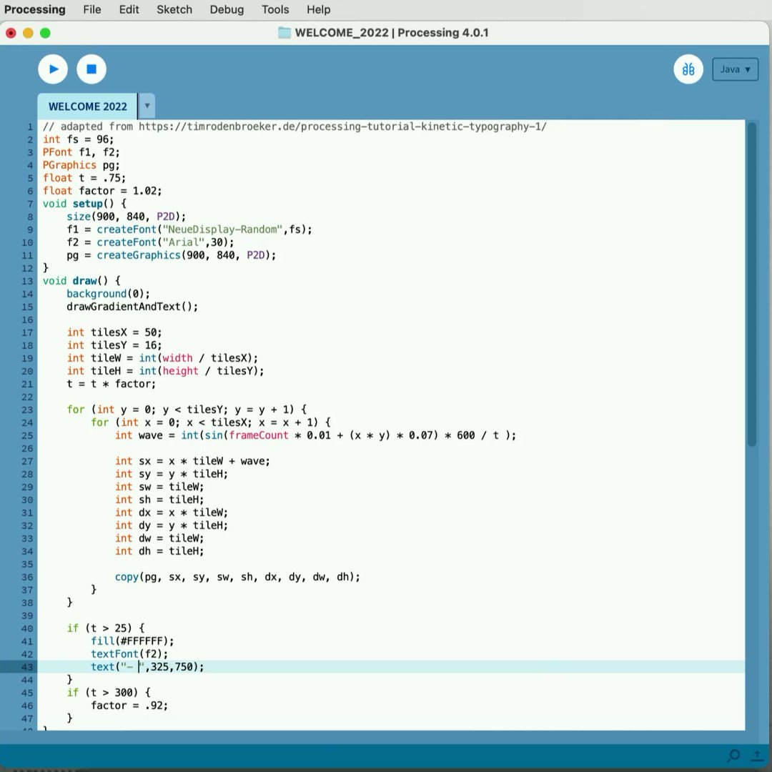The width and height of the screenshot is (772, 772).
Task: Open the Edit menu
Action: (x=129, y=9)
